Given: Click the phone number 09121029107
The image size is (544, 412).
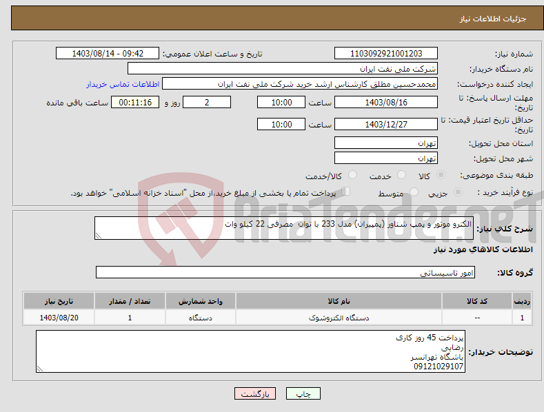Looking at the screenshot, I should (439, 367).
